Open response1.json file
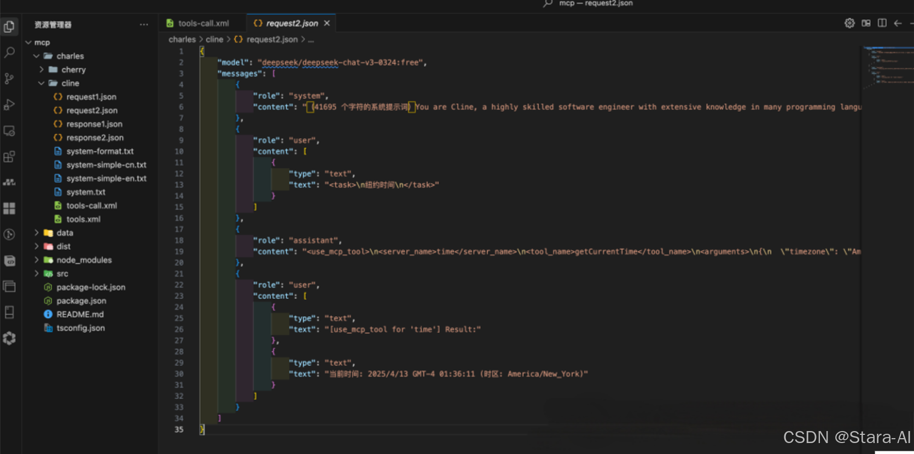This screenshot has height=454, width=914. coord(94,124)
